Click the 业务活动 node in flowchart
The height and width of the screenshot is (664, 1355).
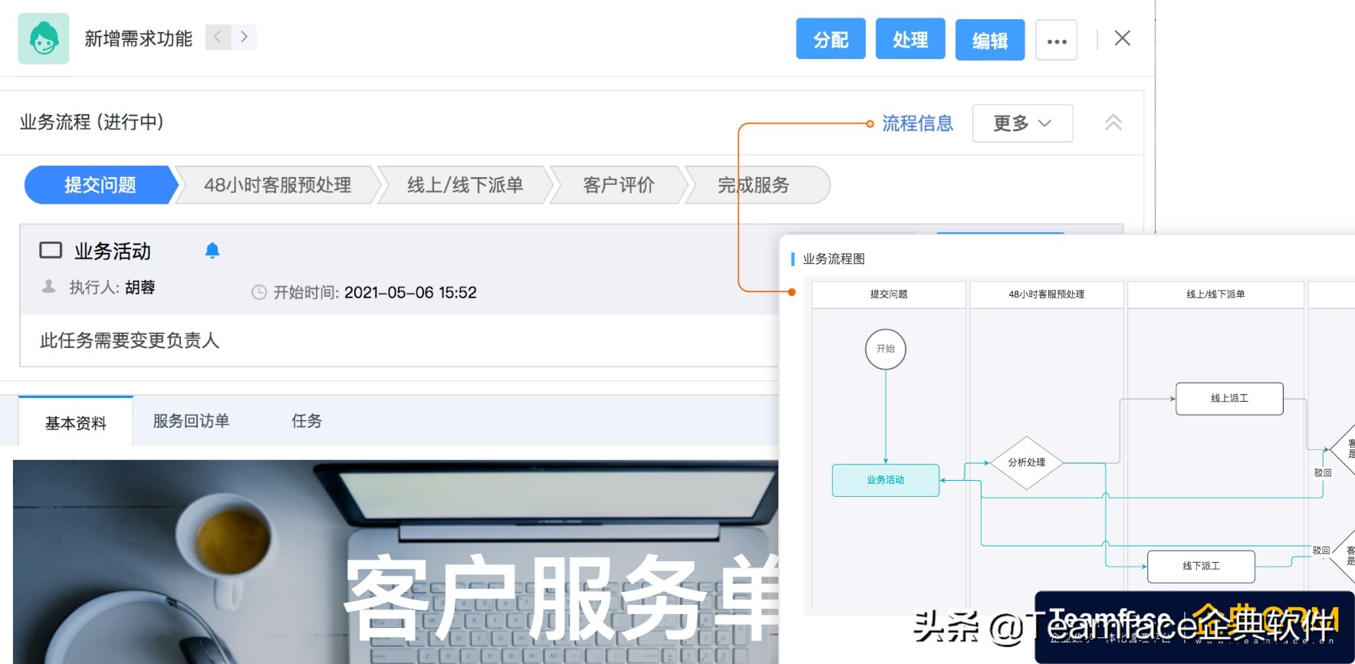[x=886, y=480]
